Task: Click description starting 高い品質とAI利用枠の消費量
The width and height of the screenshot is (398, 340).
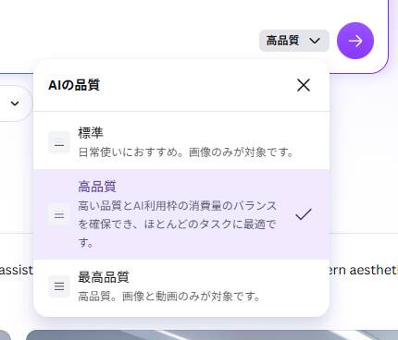Action: point(178,225)
